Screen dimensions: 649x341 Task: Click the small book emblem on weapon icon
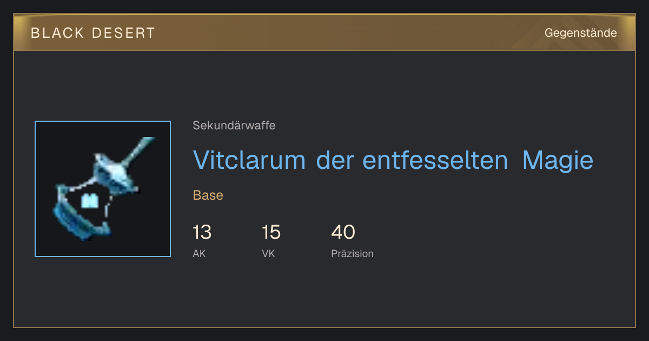89,201
